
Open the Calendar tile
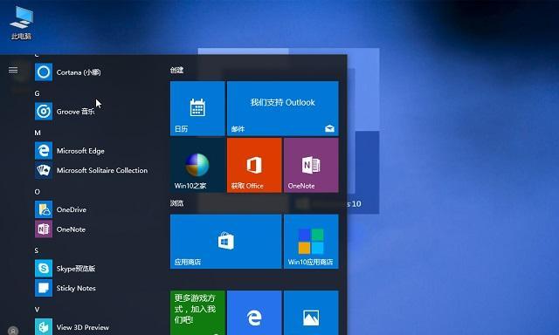coord(197,108)
